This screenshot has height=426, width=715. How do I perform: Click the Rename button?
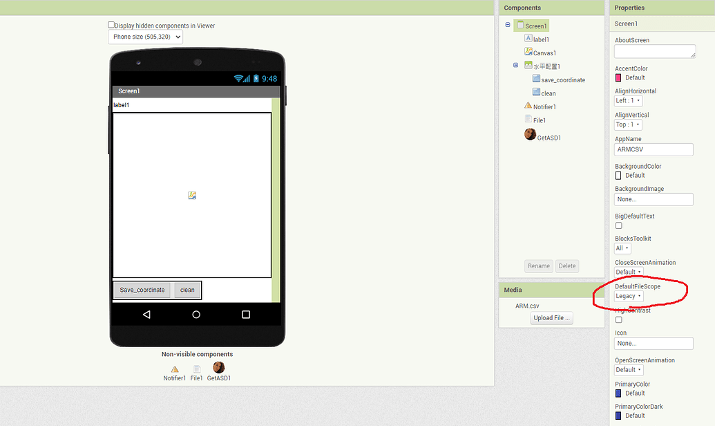click(538, 266)
